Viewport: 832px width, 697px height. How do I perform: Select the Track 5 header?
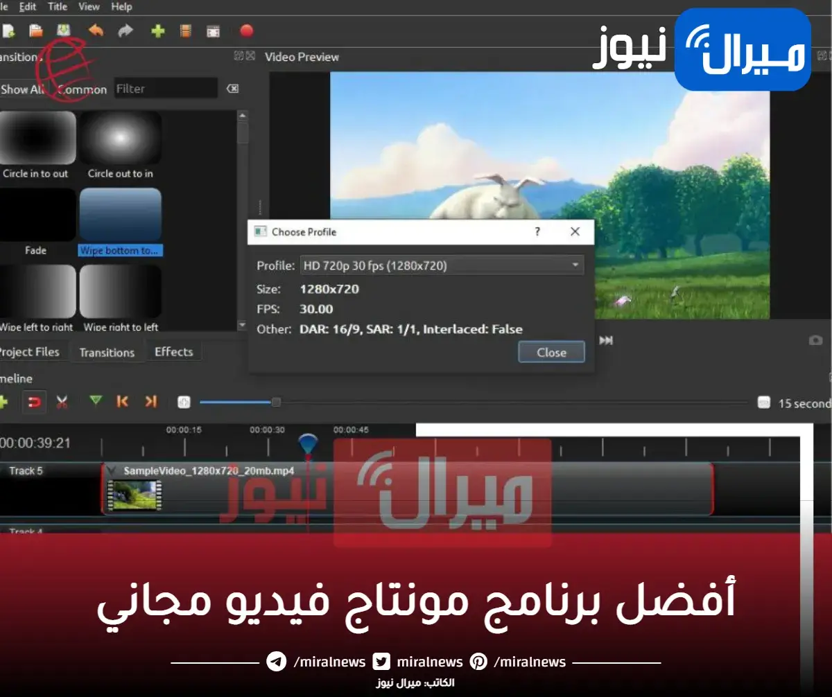[x=51, y=488]
